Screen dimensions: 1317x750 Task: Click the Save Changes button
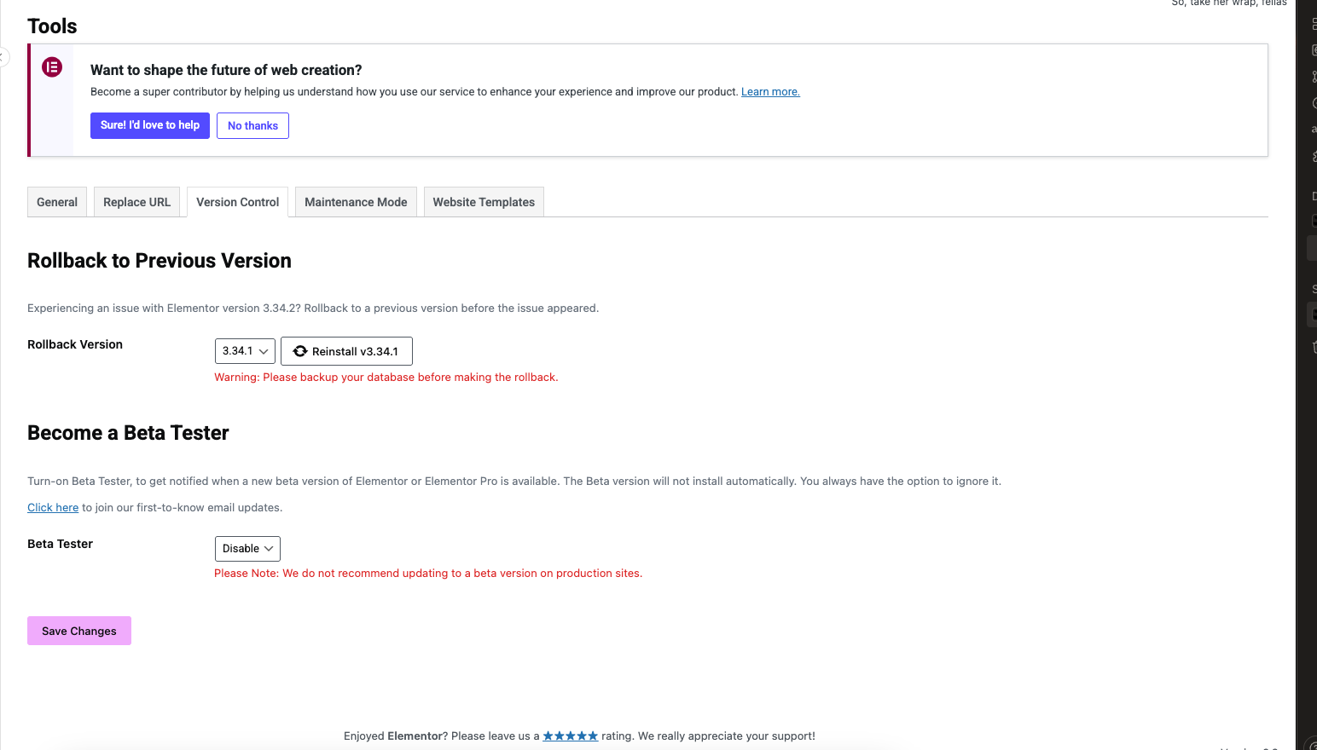point(79,631)
